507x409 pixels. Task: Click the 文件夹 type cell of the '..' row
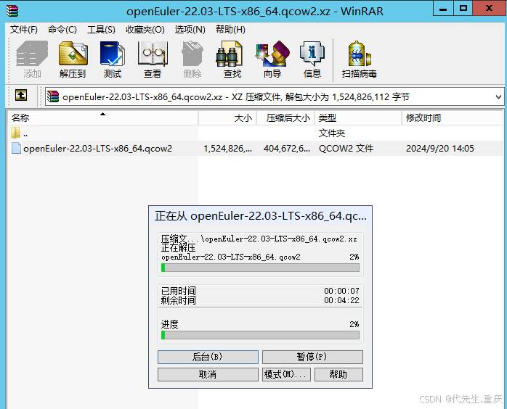pos(332,133)
